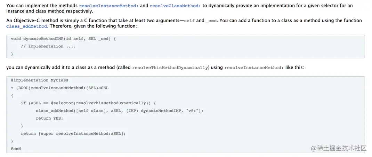Click the inline self code word

189,21
